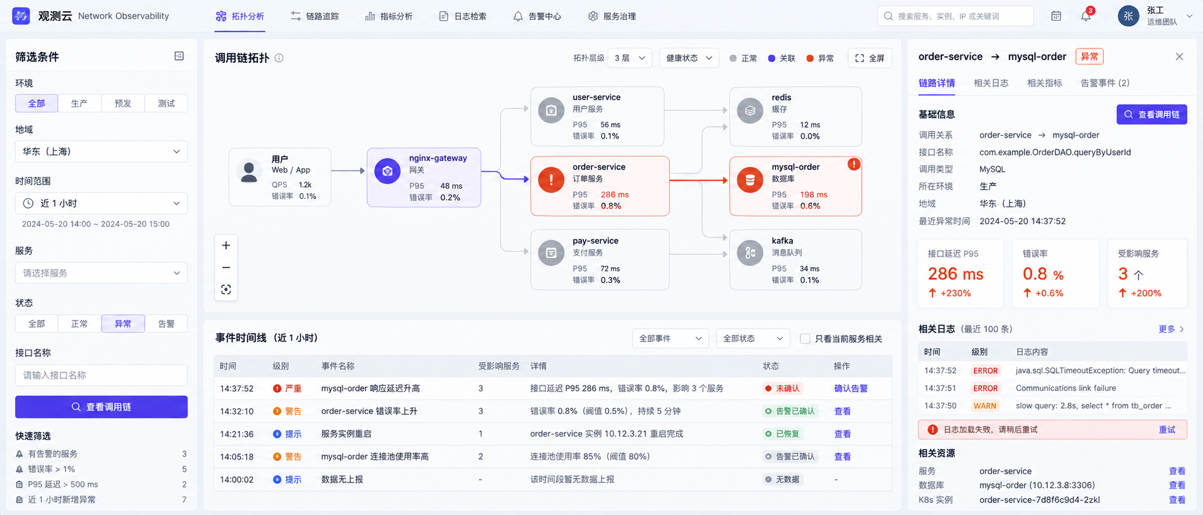Close the order-service detail panel
The height and width of the screenshot is (515, 1203).
1179,56
